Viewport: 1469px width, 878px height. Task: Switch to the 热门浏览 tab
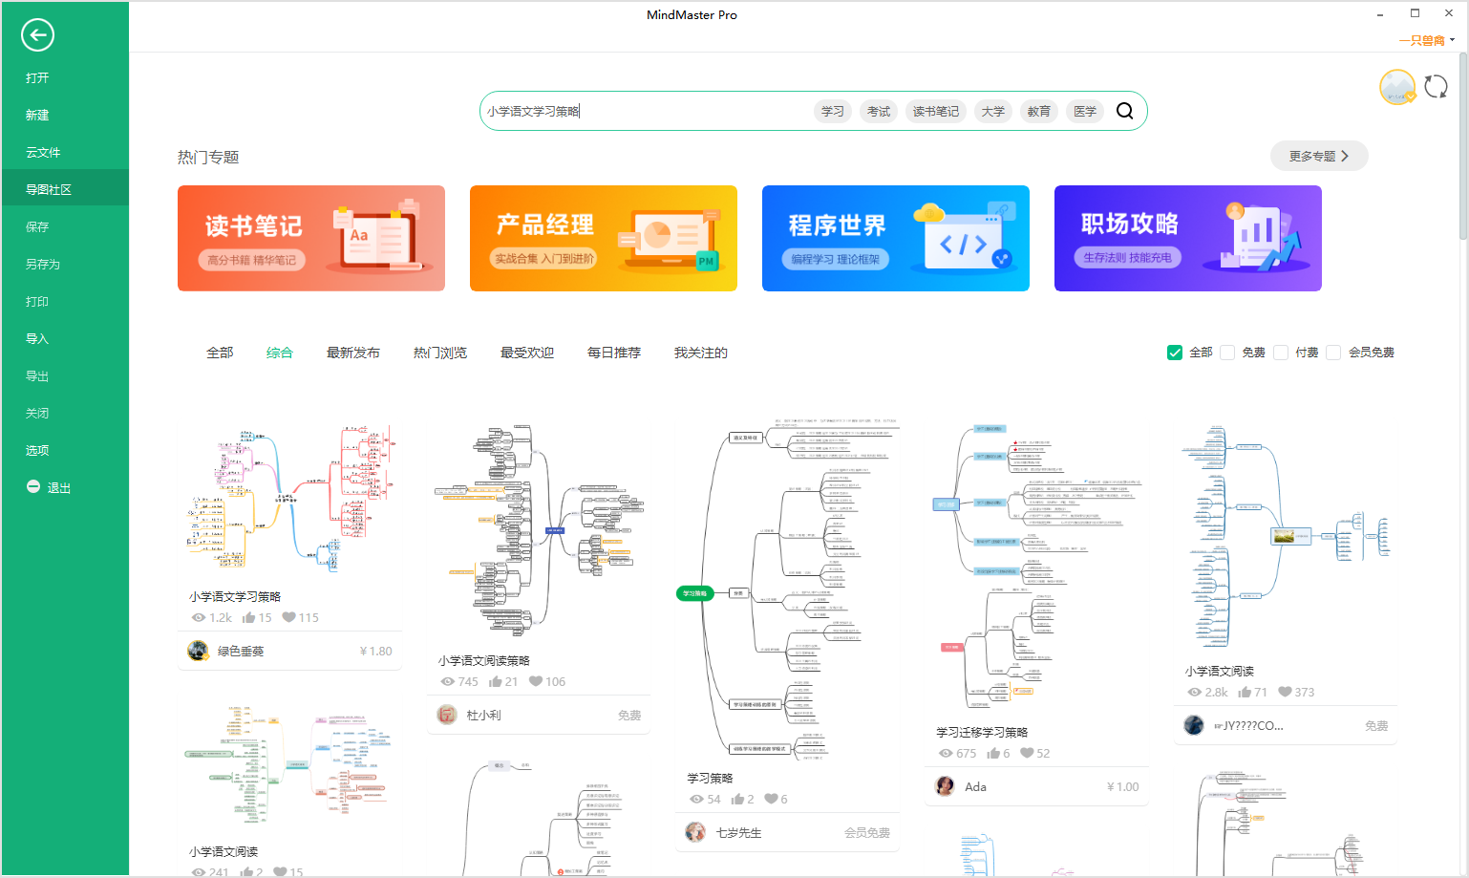pyautogui.click(x=440, y=353)
